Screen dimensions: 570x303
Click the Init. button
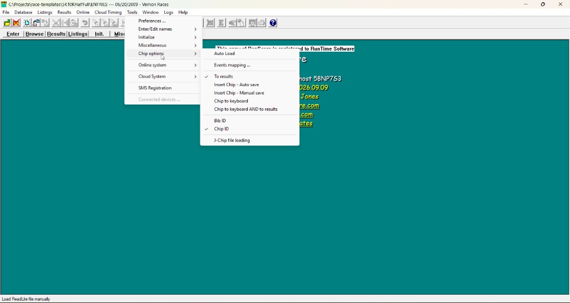tap(99, 34)
